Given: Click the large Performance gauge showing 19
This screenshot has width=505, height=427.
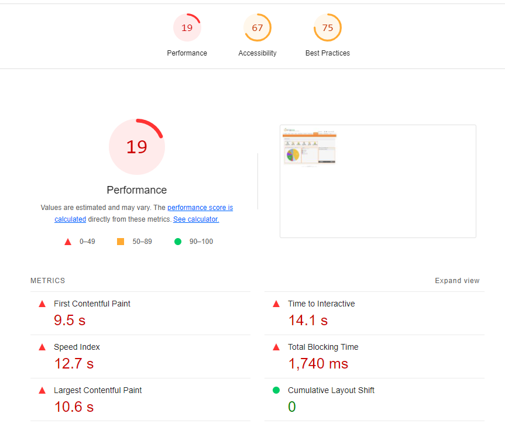Looking at the screenshot, I should tap(137, 147).
